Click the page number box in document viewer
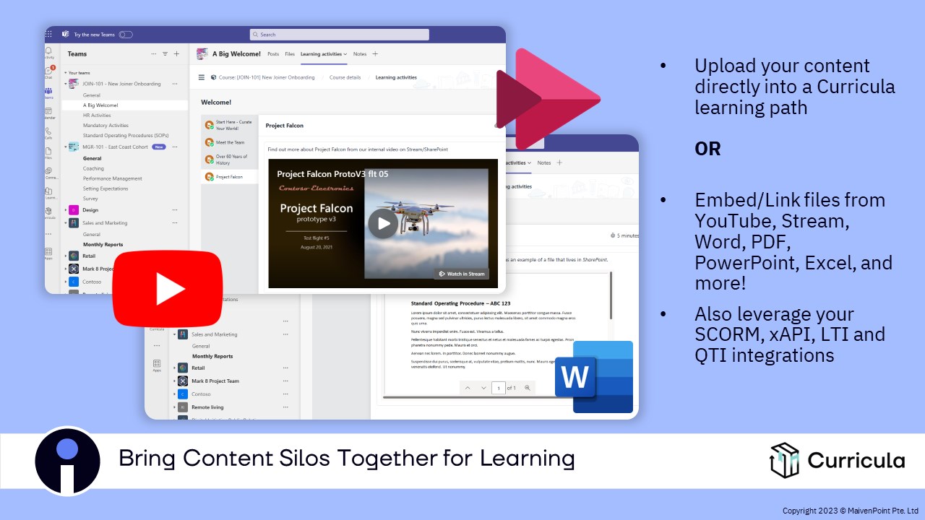Image resolution: width=925 pixels, height=520 pixels. click(x=498, y=388)
